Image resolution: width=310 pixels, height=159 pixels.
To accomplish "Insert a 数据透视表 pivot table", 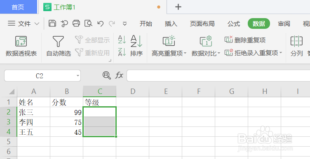I will pos(21,46).
